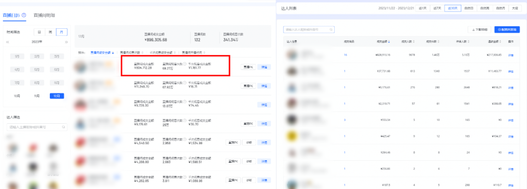This screenshot has width=527, height=189.
Task: Click the 成交金额 column sort arrow in 达人列表
Action: click(x=389, y=41)
